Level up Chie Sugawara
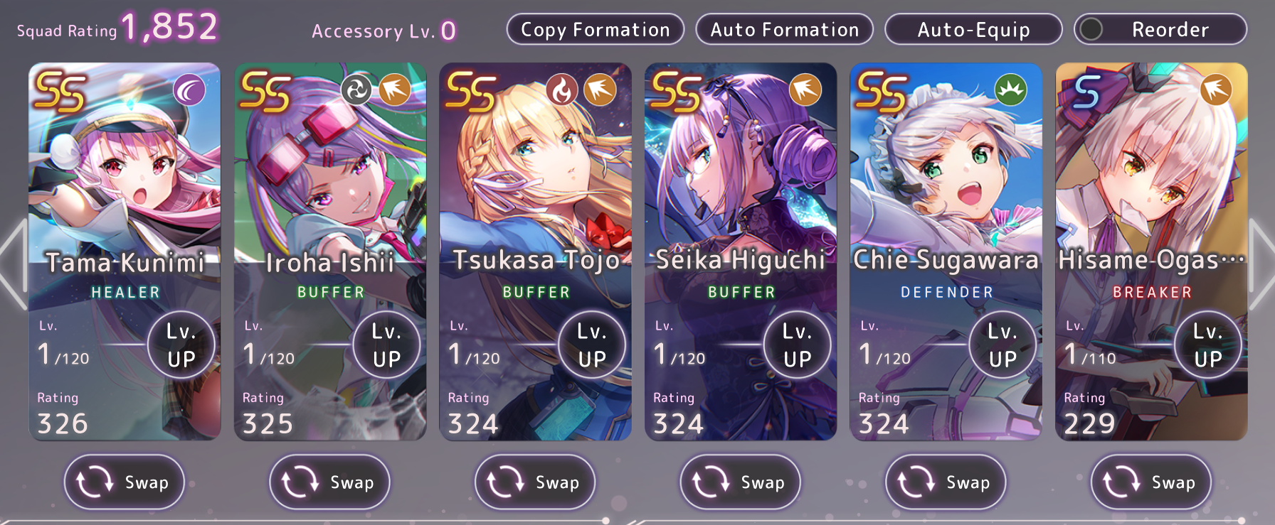The width and height of the screenshot is (1275, 525). click(x=1002, y=345)
